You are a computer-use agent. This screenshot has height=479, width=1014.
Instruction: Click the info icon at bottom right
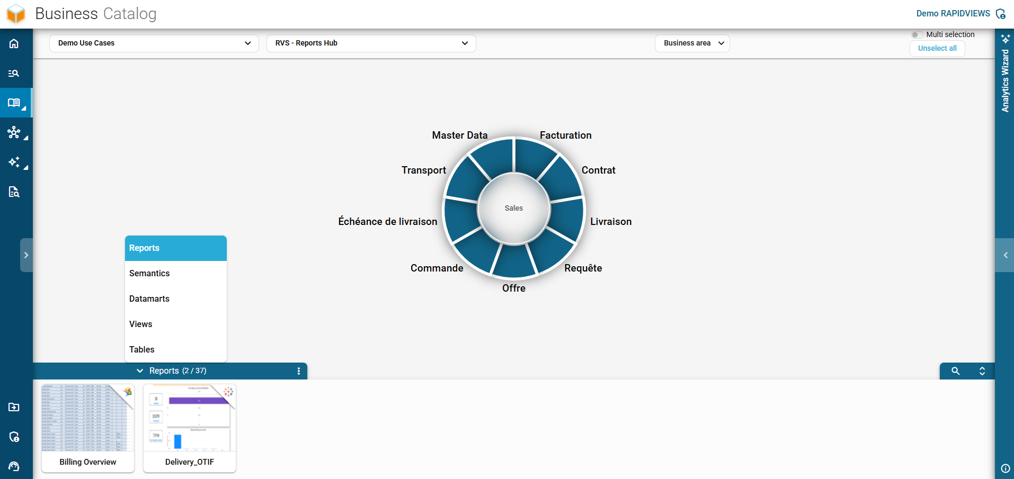1005,468
